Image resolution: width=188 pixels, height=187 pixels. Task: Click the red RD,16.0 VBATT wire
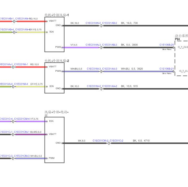[31, 21]
